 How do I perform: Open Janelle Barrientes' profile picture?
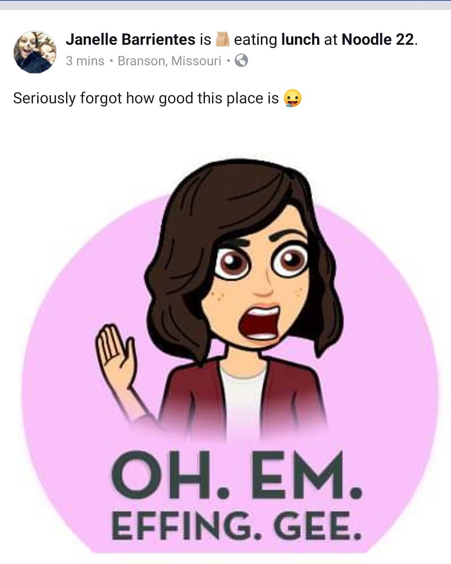click(x=35, y=52)
